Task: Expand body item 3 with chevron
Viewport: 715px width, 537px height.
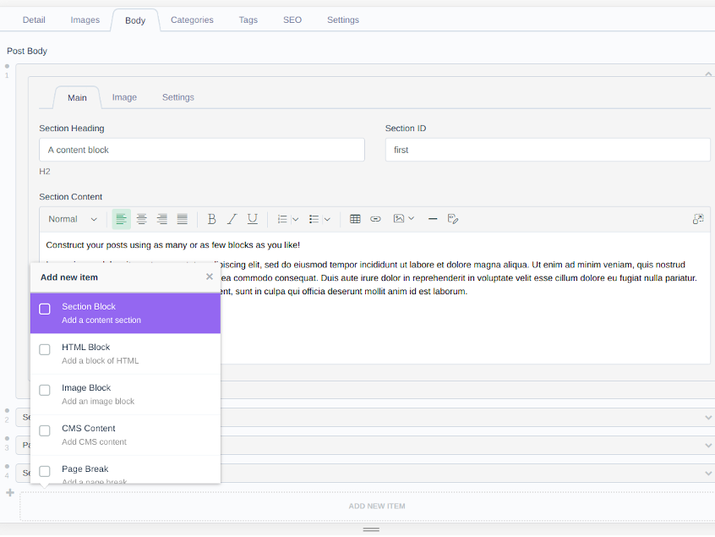Action: [708, 446]
